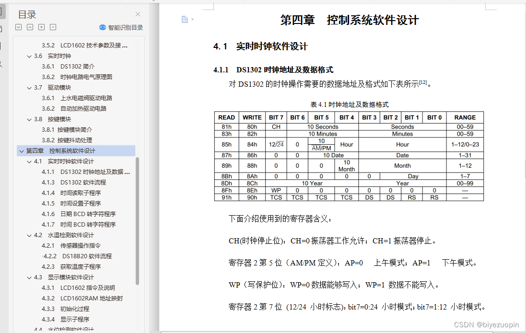
Task: Click the 目录 panel vertical scrollbar thumb
Action: [x=137, y=221]
